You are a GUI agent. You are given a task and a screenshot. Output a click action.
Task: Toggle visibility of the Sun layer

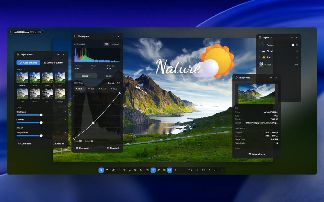pyautogui.click(x=297, y=57)
